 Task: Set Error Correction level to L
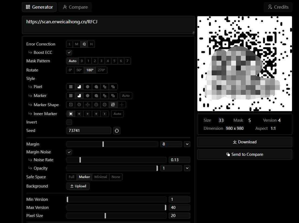69,44
